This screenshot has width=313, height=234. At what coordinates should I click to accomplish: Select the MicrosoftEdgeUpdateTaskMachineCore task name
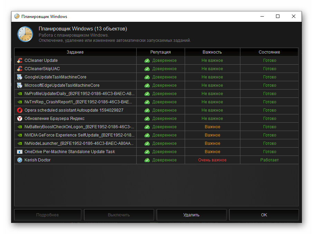[x=62, y=85]
